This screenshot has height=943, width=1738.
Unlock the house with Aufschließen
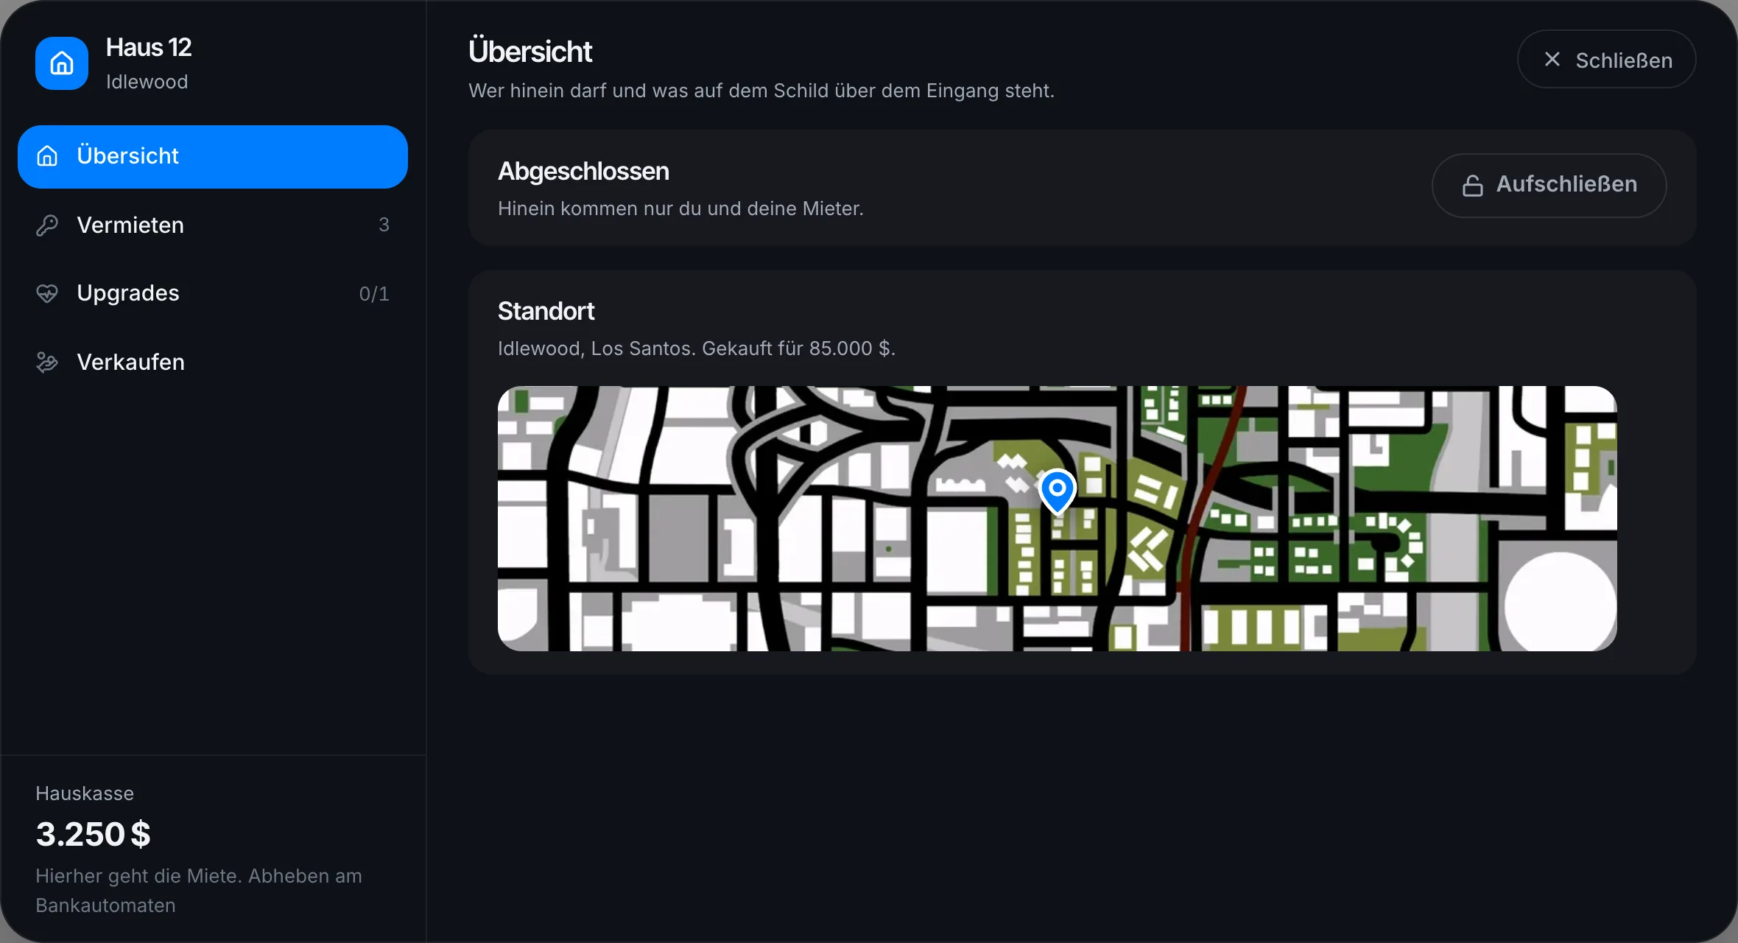click(1549, 186)
